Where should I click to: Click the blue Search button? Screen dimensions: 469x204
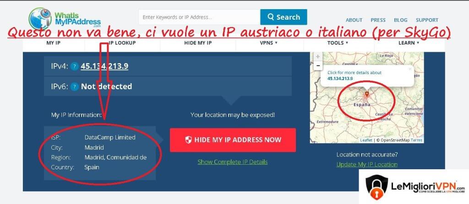click(284, 17)
